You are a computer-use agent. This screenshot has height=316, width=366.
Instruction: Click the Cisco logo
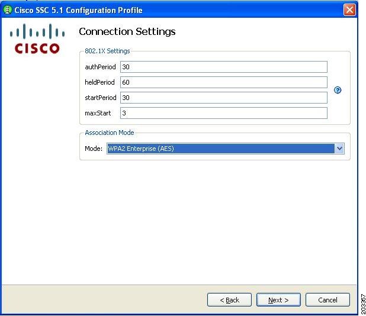click(37, 38)
